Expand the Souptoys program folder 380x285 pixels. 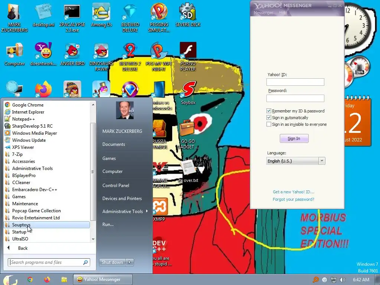(47, 225)
